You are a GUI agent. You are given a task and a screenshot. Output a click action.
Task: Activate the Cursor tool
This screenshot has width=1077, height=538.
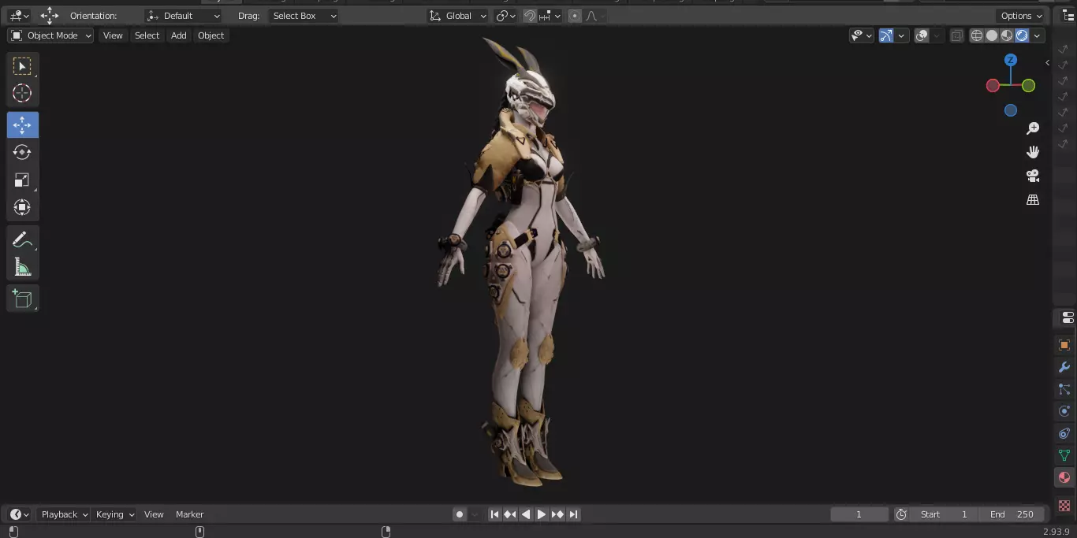(22, 93)
